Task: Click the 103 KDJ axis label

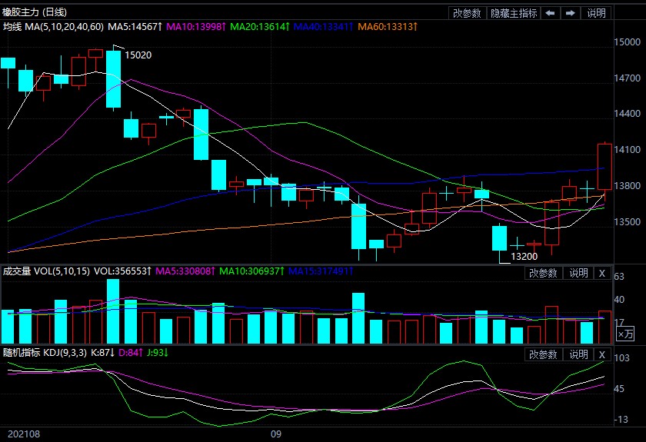Action: tap(621, 358)
